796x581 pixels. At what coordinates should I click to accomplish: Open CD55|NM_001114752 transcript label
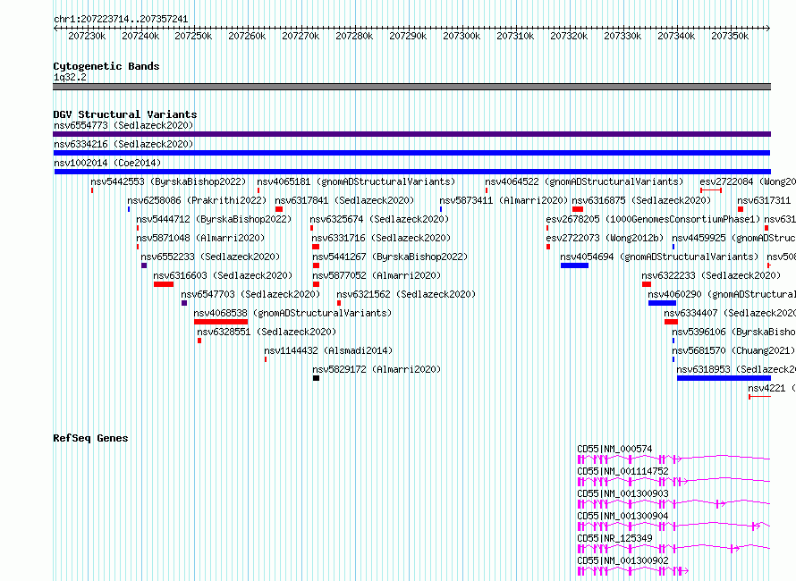point(622,471)
